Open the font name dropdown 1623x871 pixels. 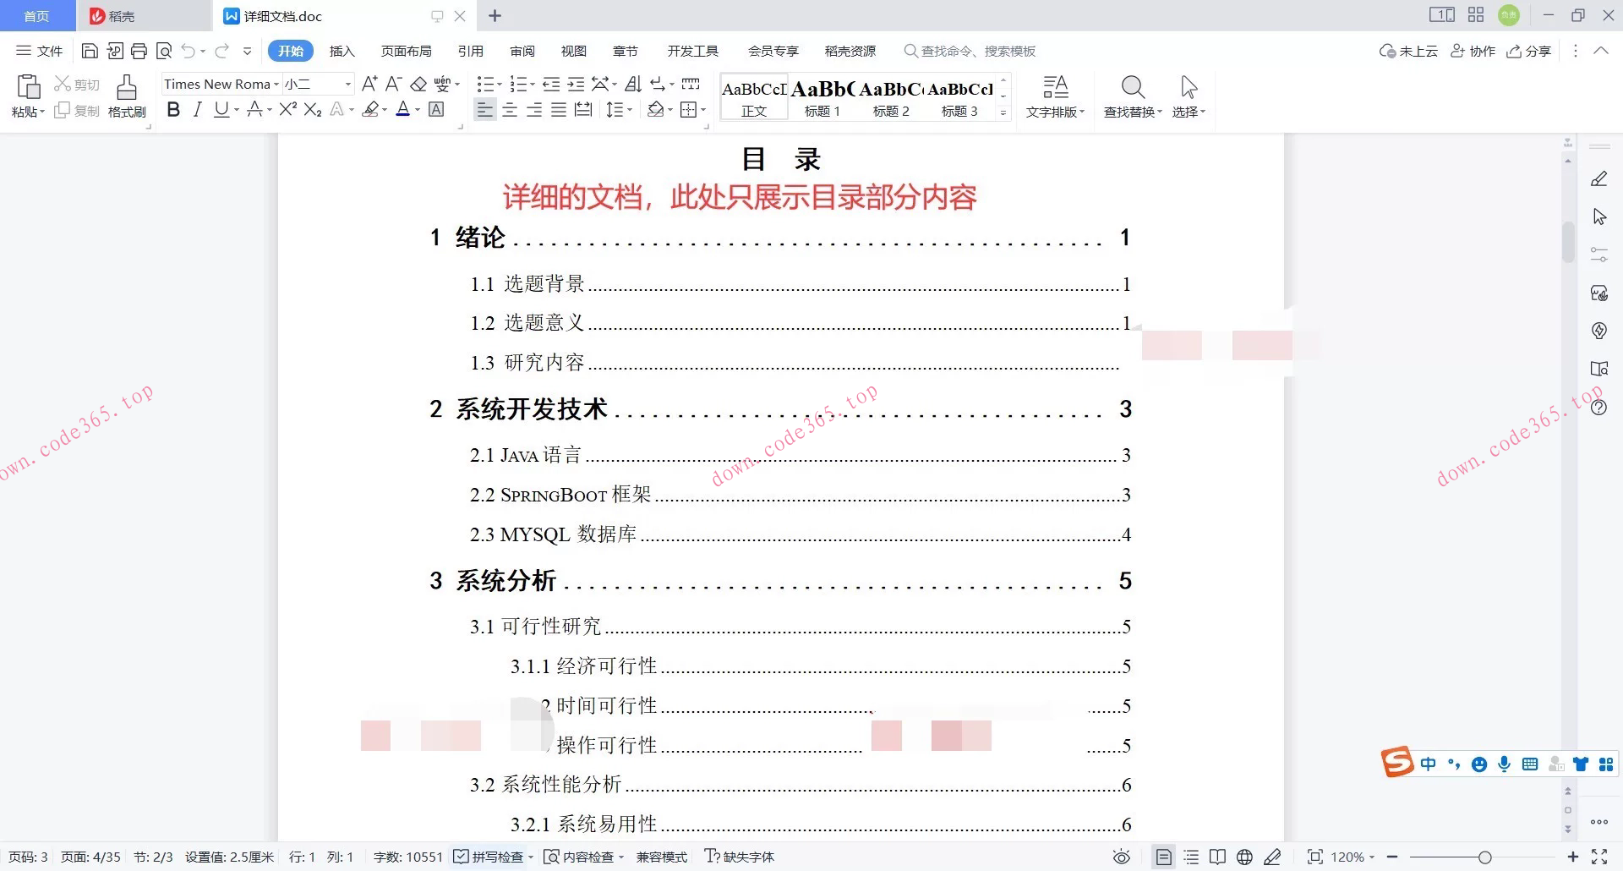click(x=277, y=84)
